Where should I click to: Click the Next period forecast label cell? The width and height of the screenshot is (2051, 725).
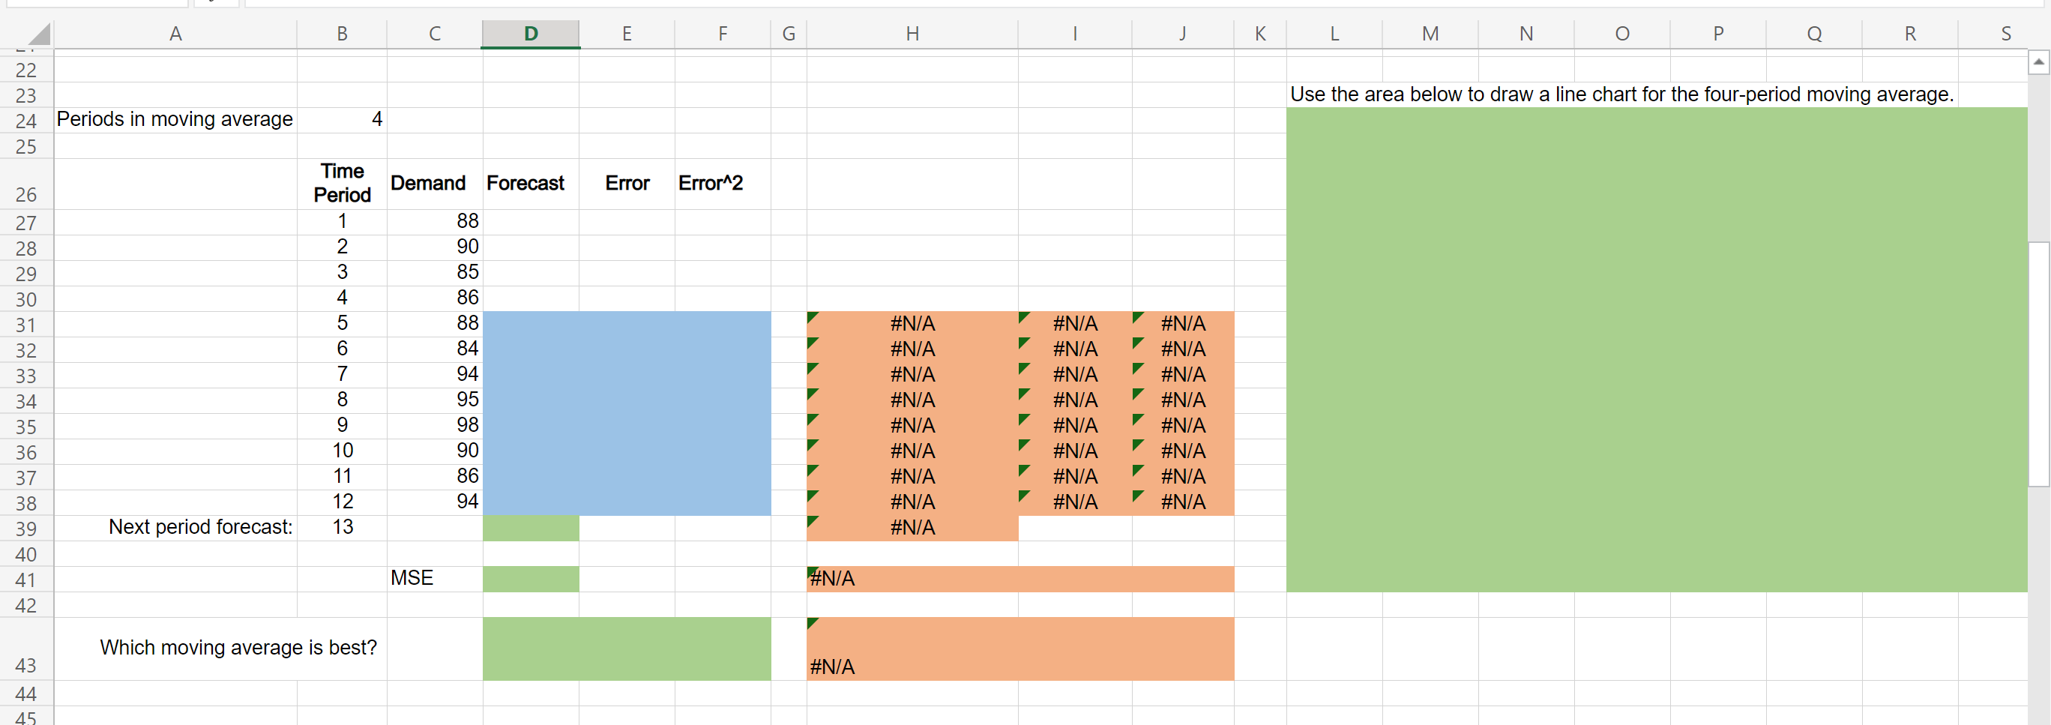pyautogui.click(x=200, y=527)
